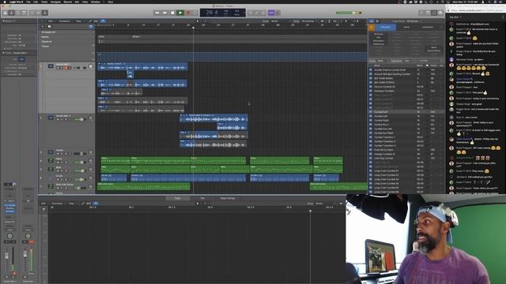The image size is (506, 284).
Task: Select the Marker global track
Action: 45,37
